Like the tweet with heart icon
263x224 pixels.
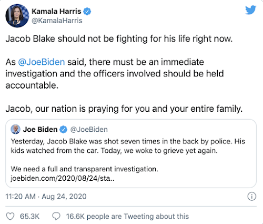(10, 216)
